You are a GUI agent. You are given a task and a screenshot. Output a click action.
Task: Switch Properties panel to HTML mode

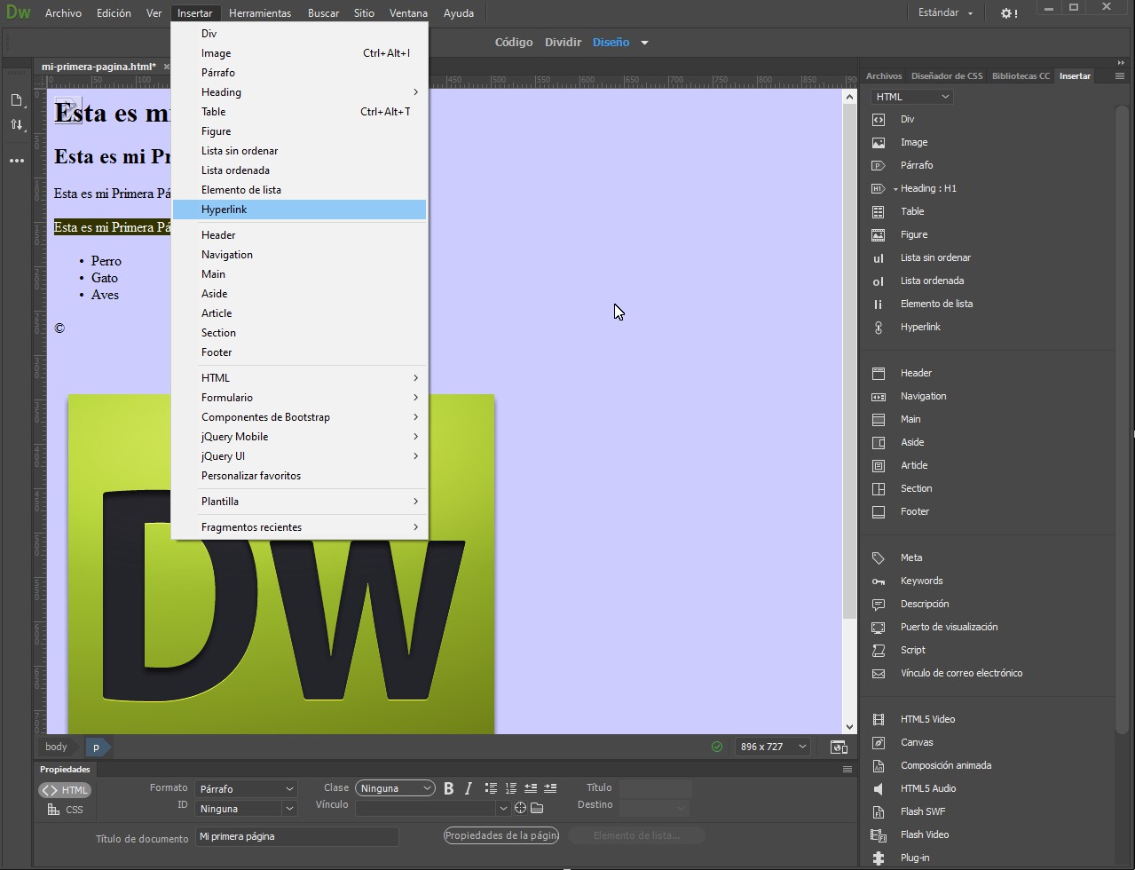pos(65,790)
